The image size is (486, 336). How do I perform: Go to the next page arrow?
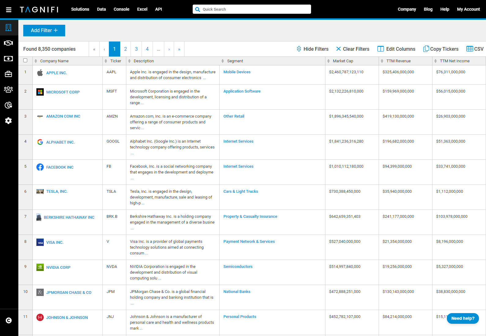tap(169, 49)
